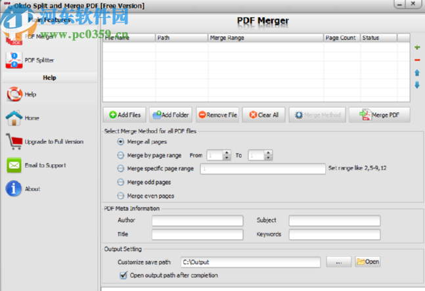
Task: Select Merge specific page range option
Action: coord(121,169)
